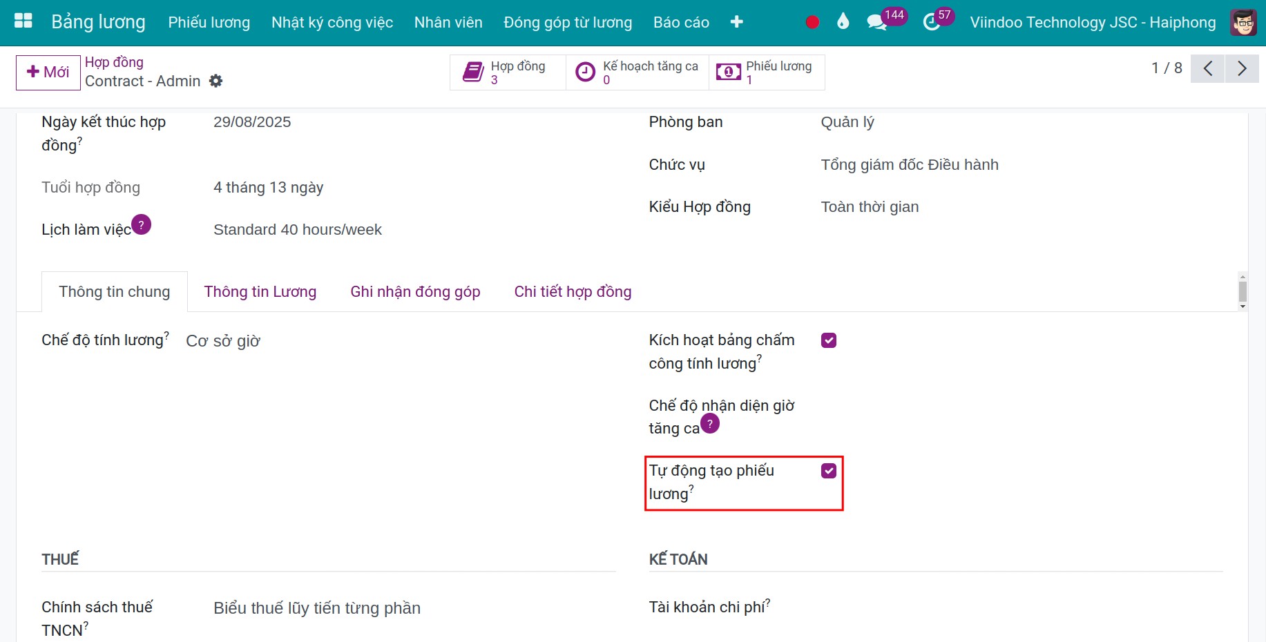The width and height of the screenshot is (1266, 642).
Task: Open the apps grid menu icon
Action: 23,21
